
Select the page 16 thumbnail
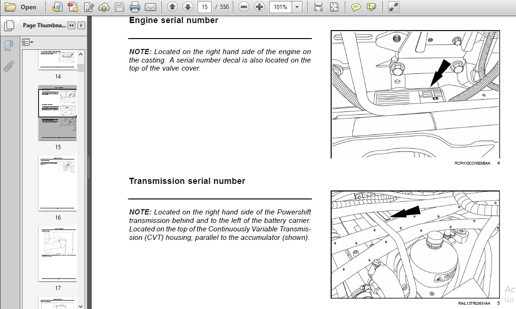click(x=57, y=183)
